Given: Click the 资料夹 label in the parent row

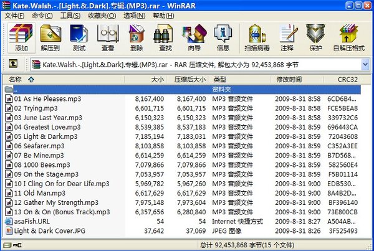Looking at the screenshot, I should [x=221, y=90].
